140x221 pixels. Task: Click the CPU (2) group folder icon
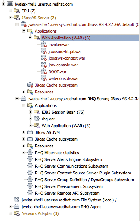17,11
